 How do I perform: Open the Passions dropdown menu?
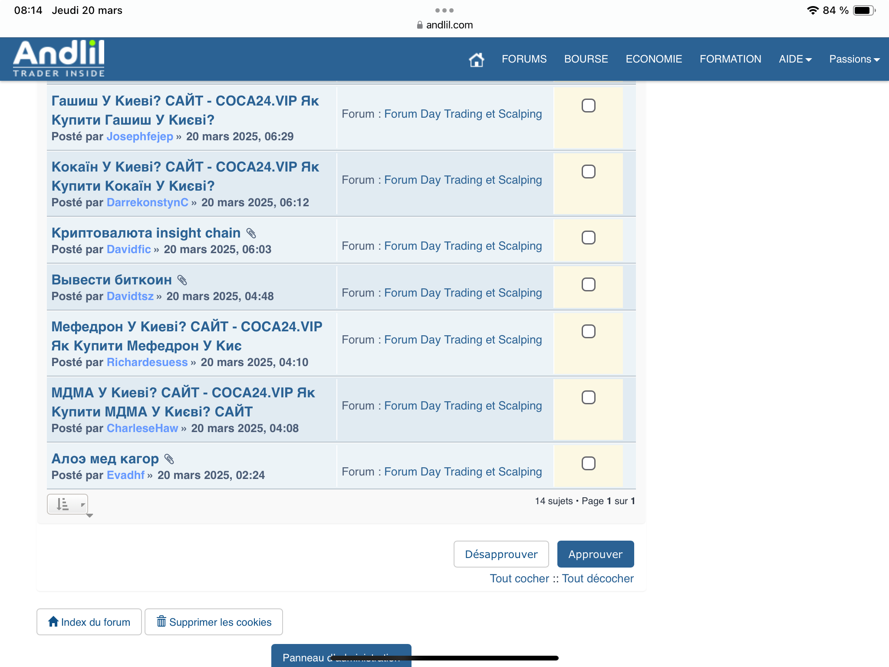coord(854,59)
